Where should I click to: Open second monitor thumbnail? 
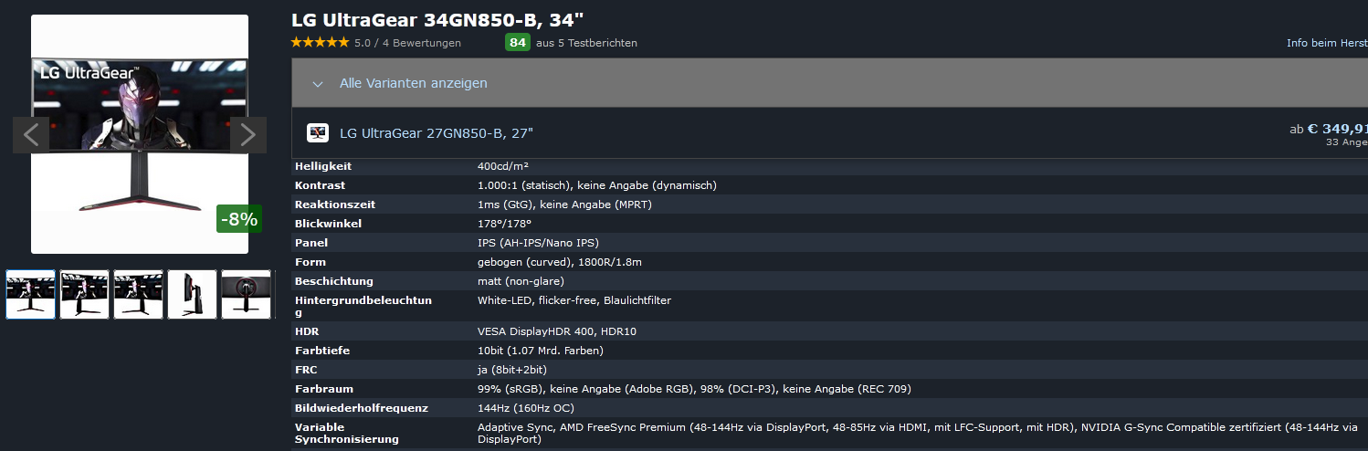point(85,294)
